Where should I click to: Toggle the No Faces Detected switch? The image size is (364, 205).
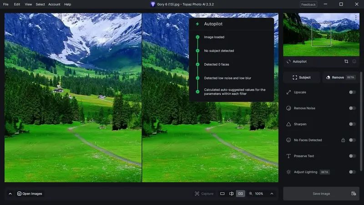pos(352,140)
